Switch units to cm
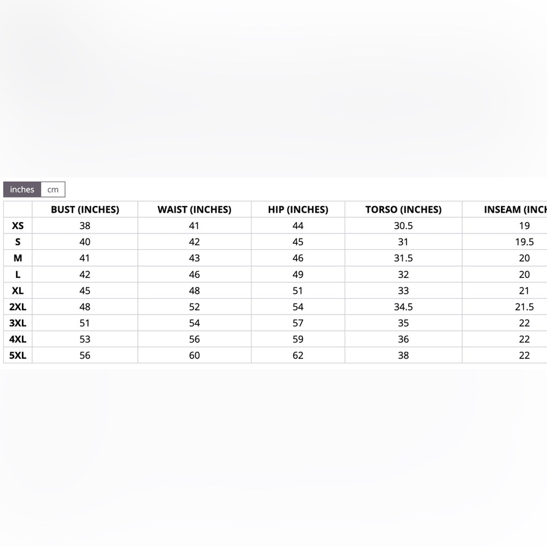 (53, 189)
